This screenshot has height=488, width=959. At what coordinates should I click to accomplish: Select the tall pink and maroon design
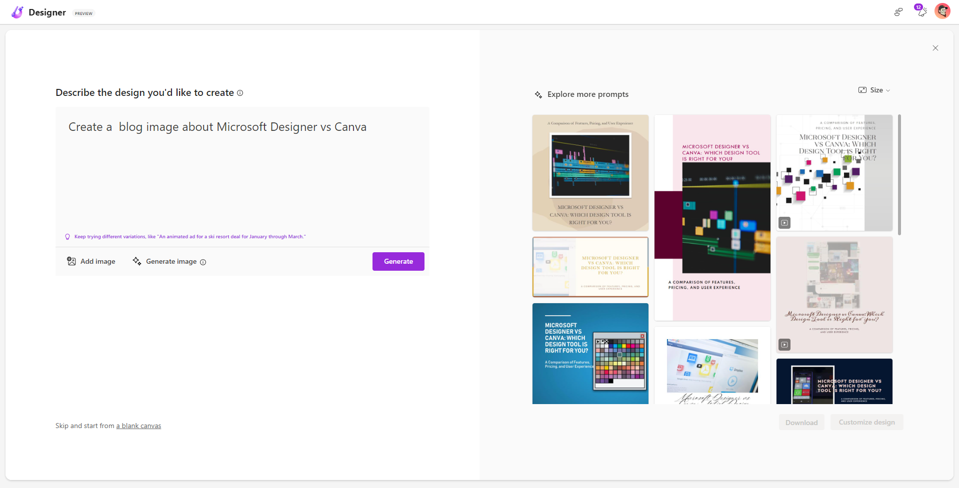(712, 218)
